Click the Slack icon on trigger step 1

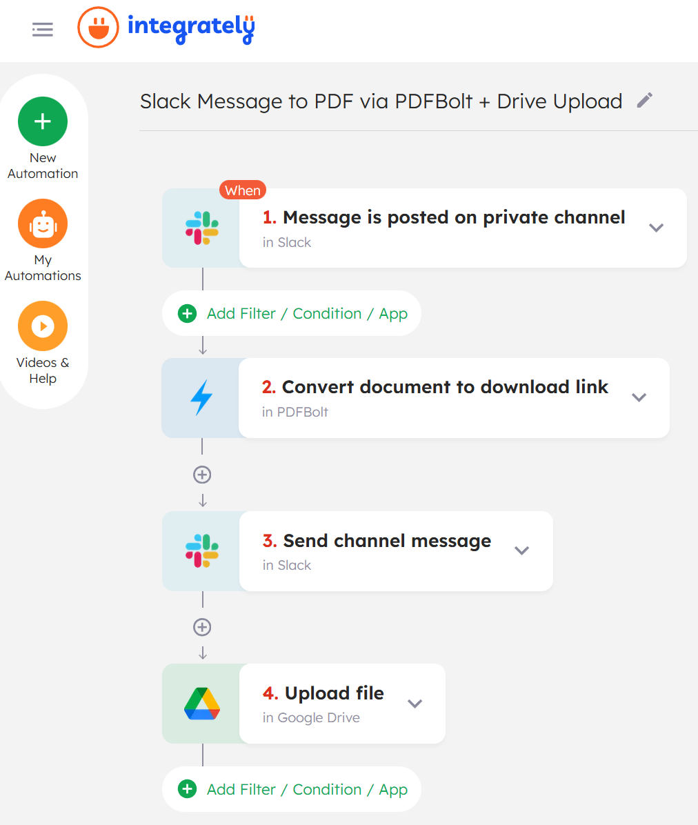(x=201, y=228)
